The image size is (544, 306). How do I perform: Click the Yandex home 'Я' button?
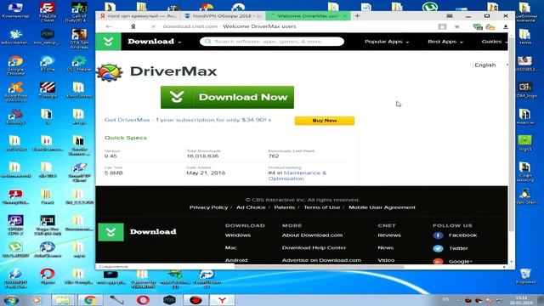(133, 26)
